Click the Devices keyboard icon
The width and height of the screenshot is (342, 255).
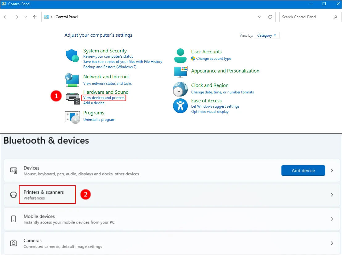(x=14, y=171)
